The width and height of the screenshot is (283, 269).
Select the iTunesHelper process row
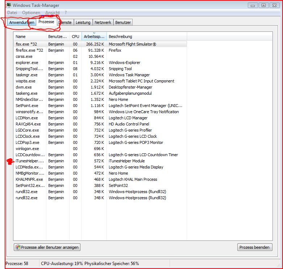tap(100, 161)
